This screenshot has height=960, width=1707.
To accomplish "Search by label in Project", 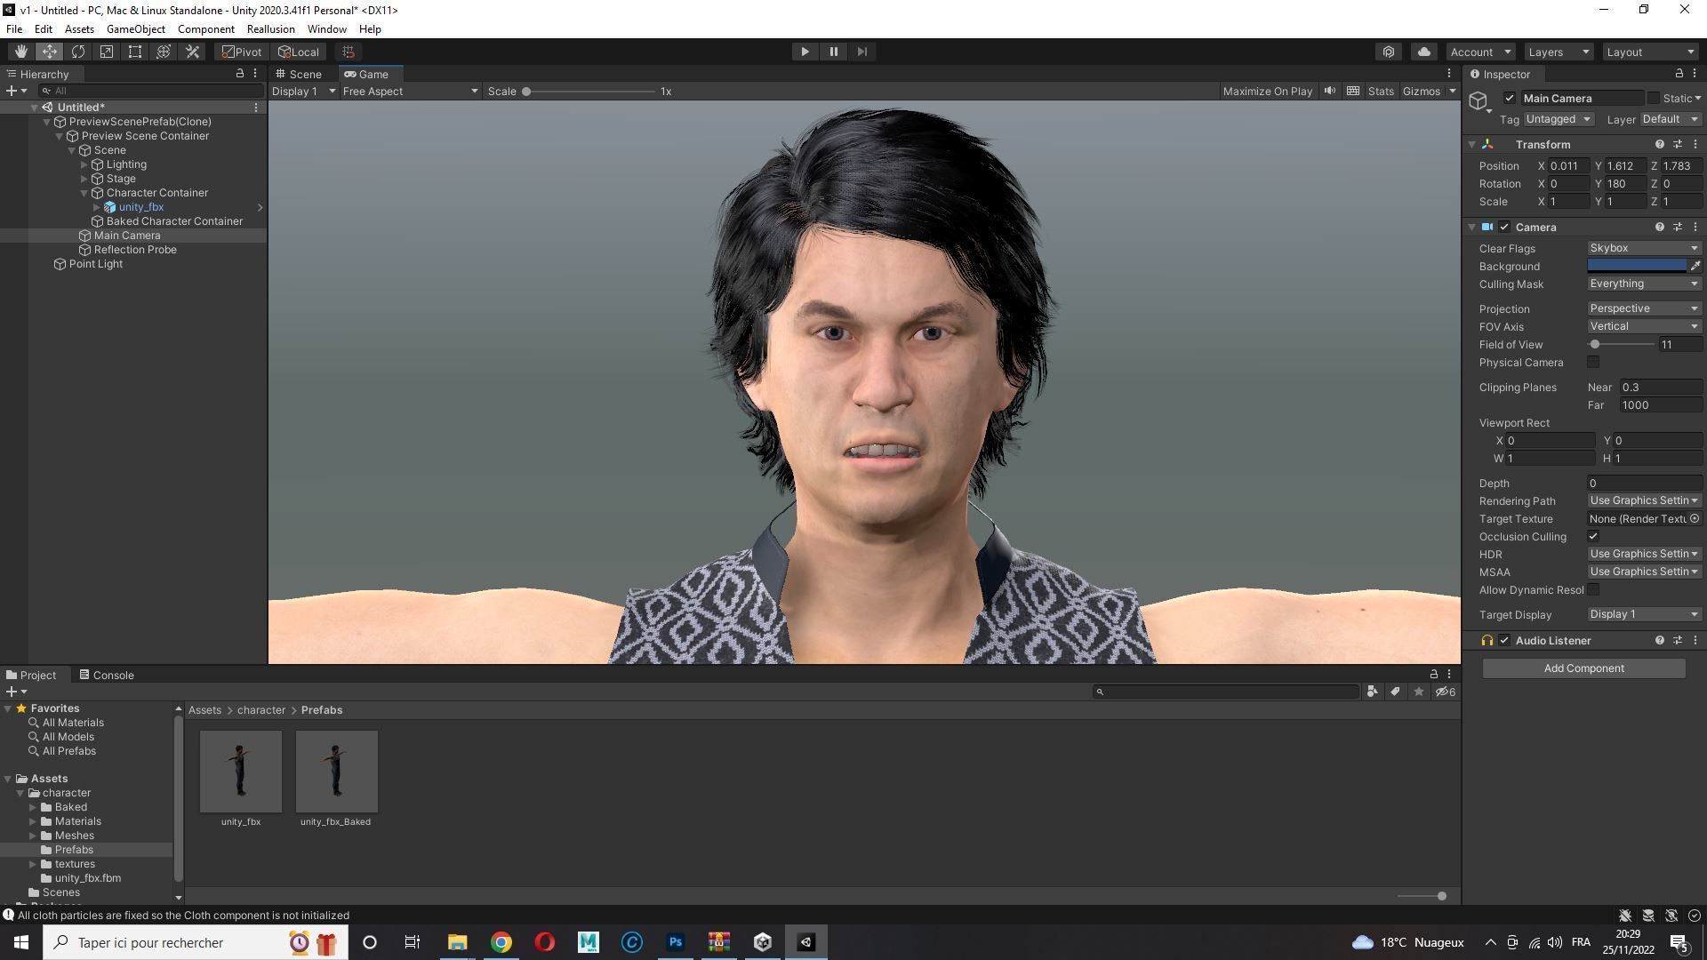I will pos(1395,692).
